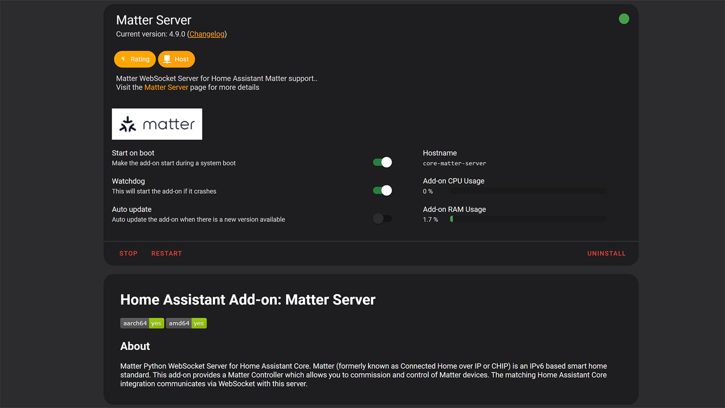Click the Matter star symbol in logo
Screen dimensions: 725x408
click(x=128, y=124)
